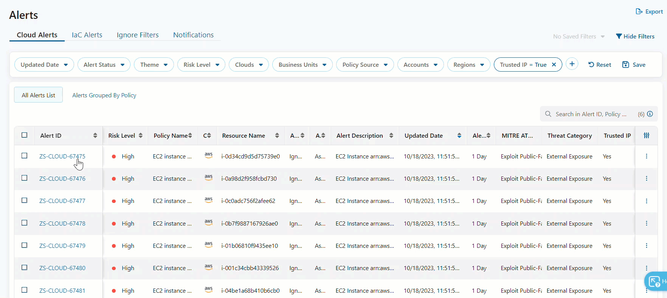Open alert ZS-CLOUD-67477 link
This screenshot has width=667, height=298.
[62, 201]
